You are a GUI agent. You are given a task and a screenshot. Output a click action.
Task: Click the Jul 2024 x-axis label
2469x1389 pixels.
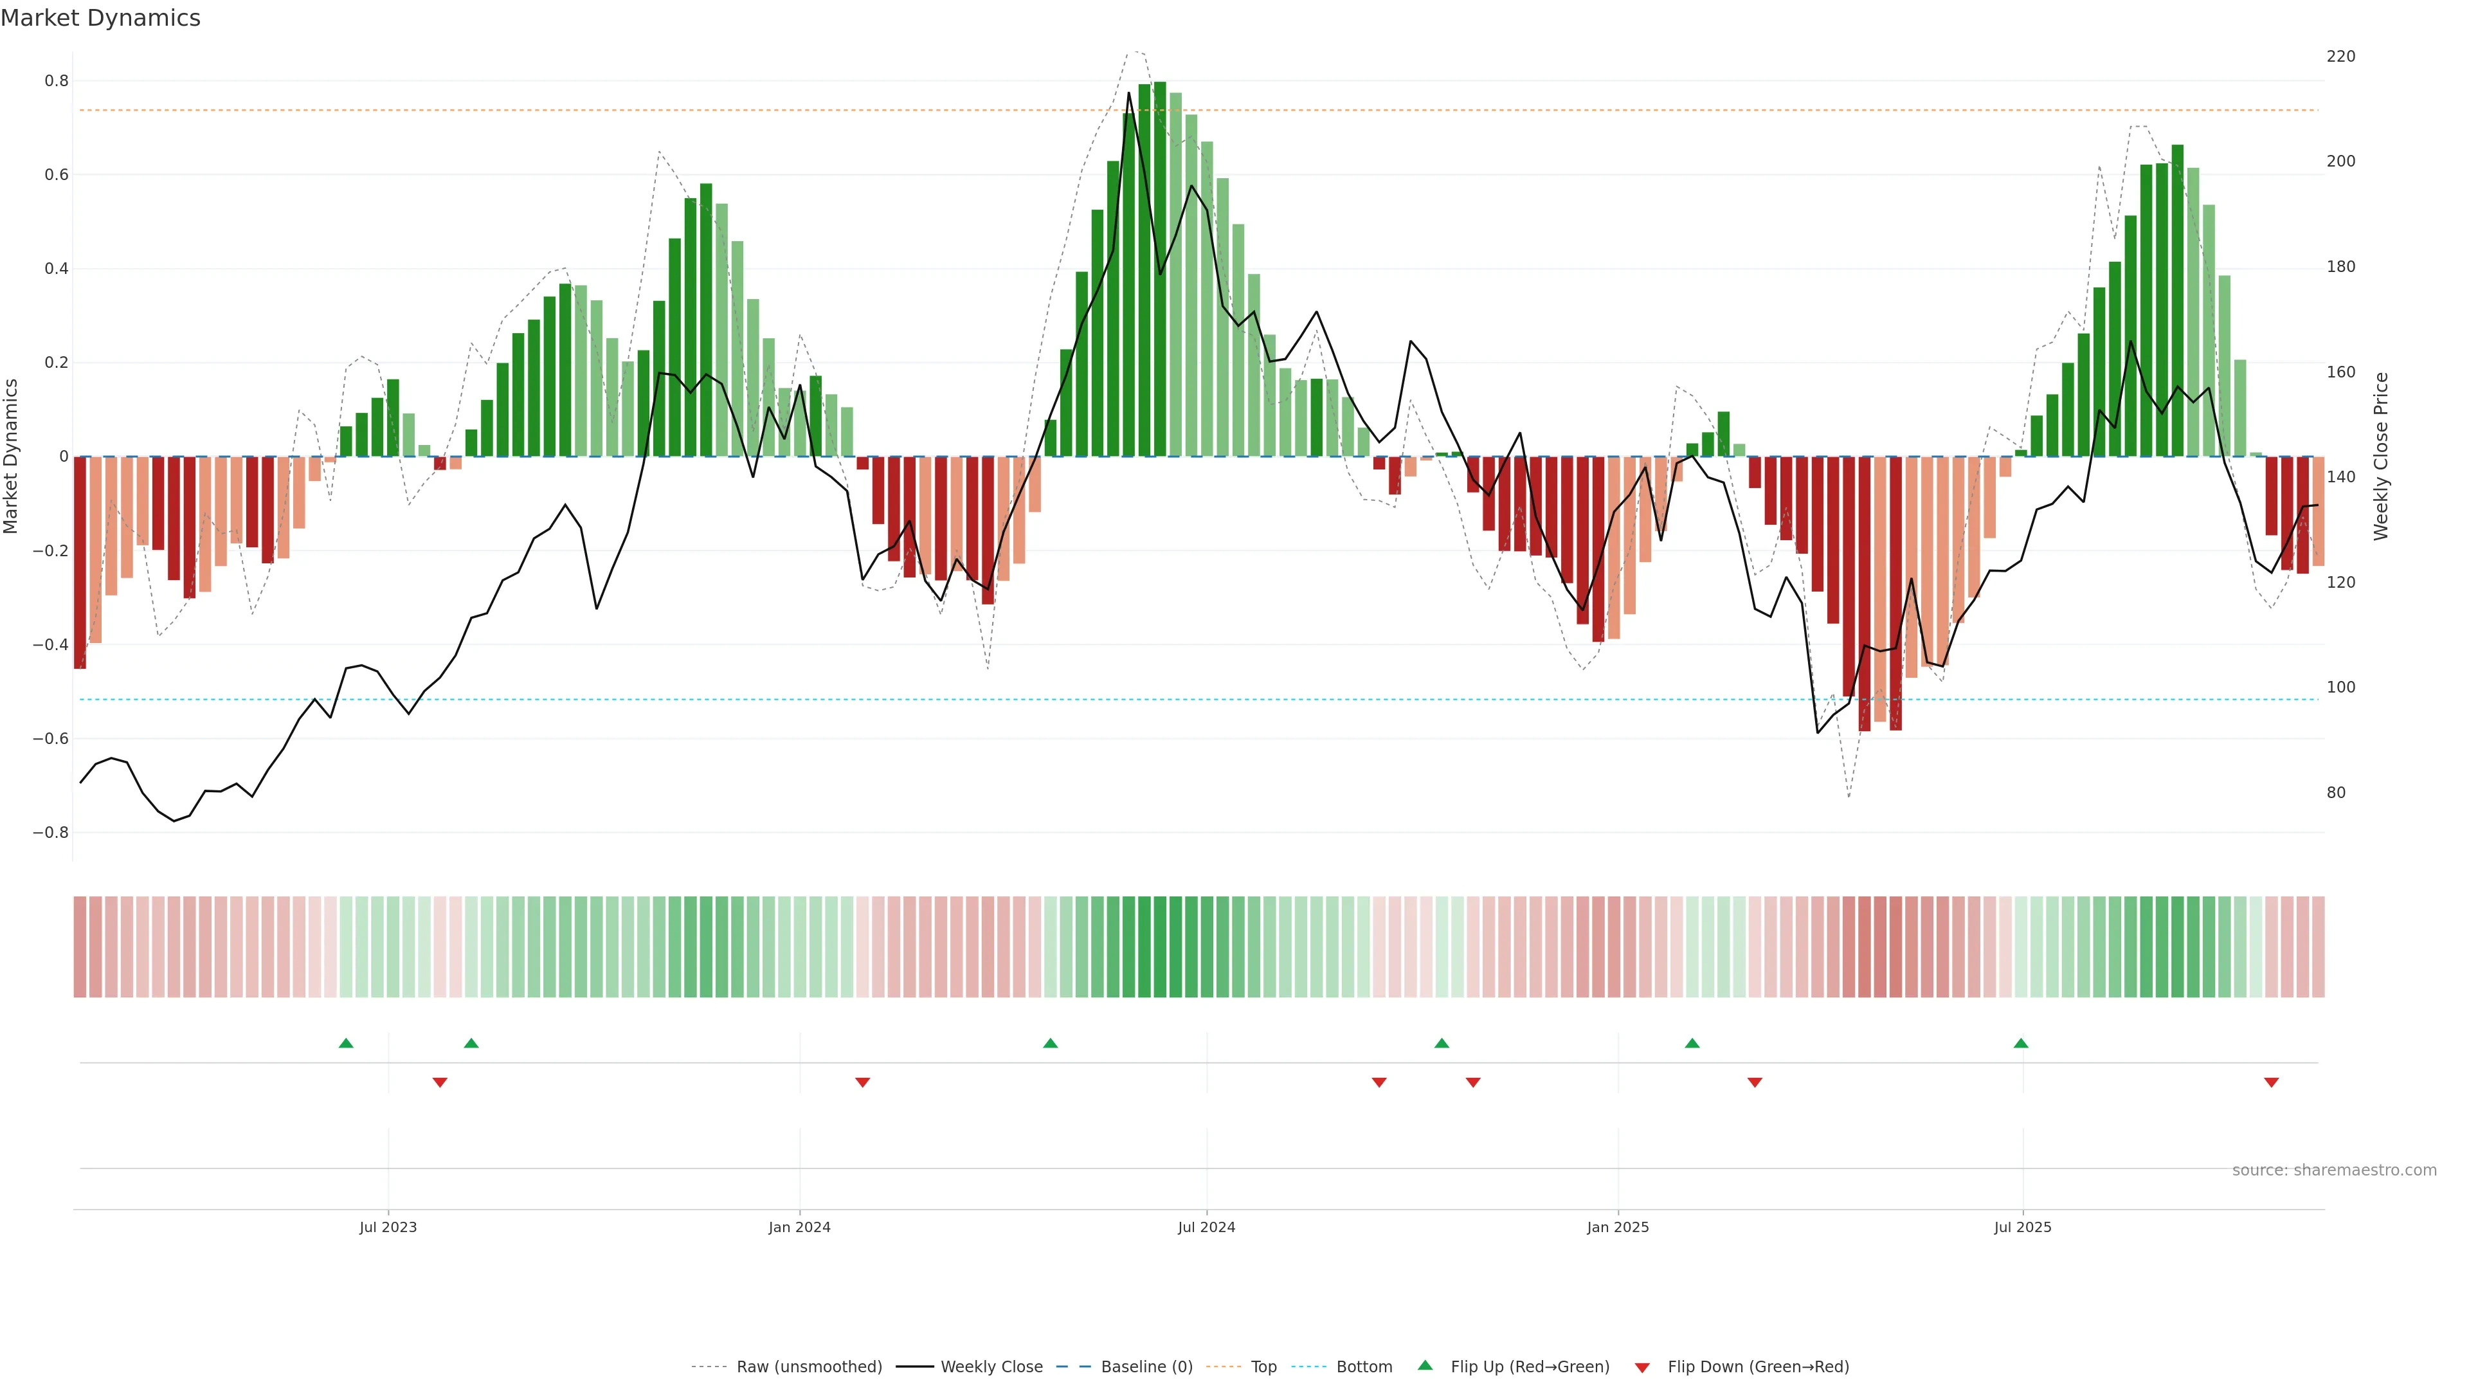click(x=1206, y=1227)
